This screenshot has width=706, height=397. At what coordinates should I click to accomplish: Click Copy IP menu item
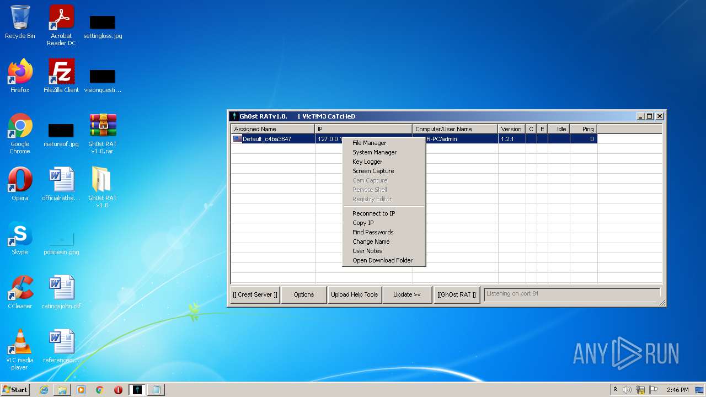click(384, 223)
